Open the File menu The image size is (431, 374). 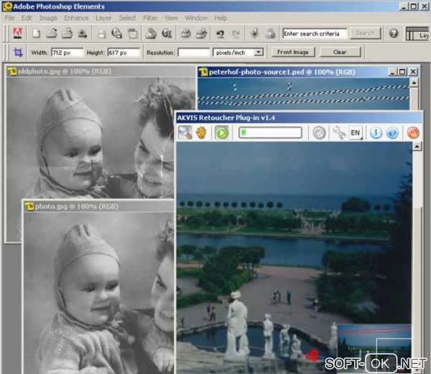pyautogui.click(x=10, y=18)
